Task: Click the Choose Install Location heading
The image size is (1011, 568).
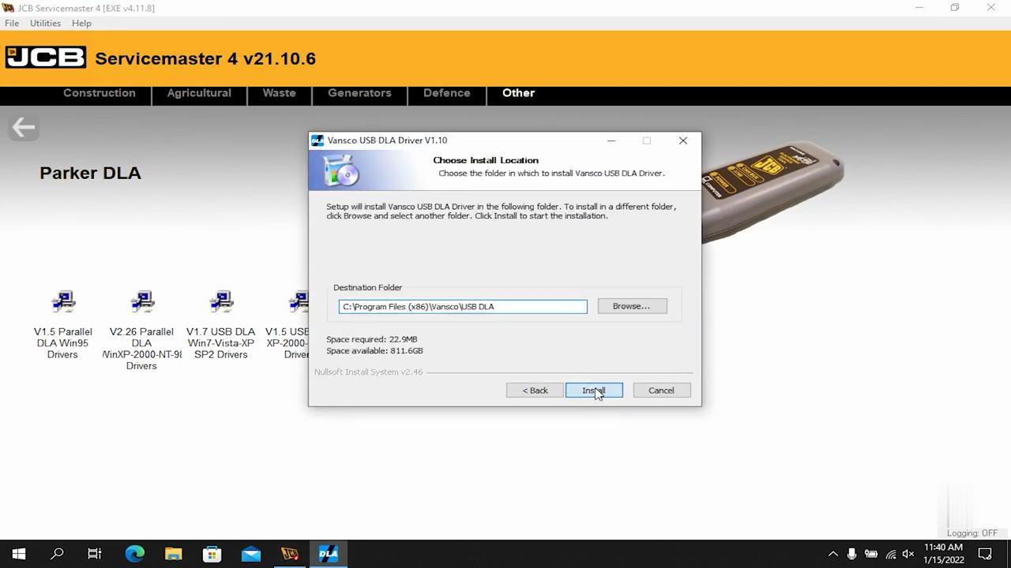Action: (486, 160)
